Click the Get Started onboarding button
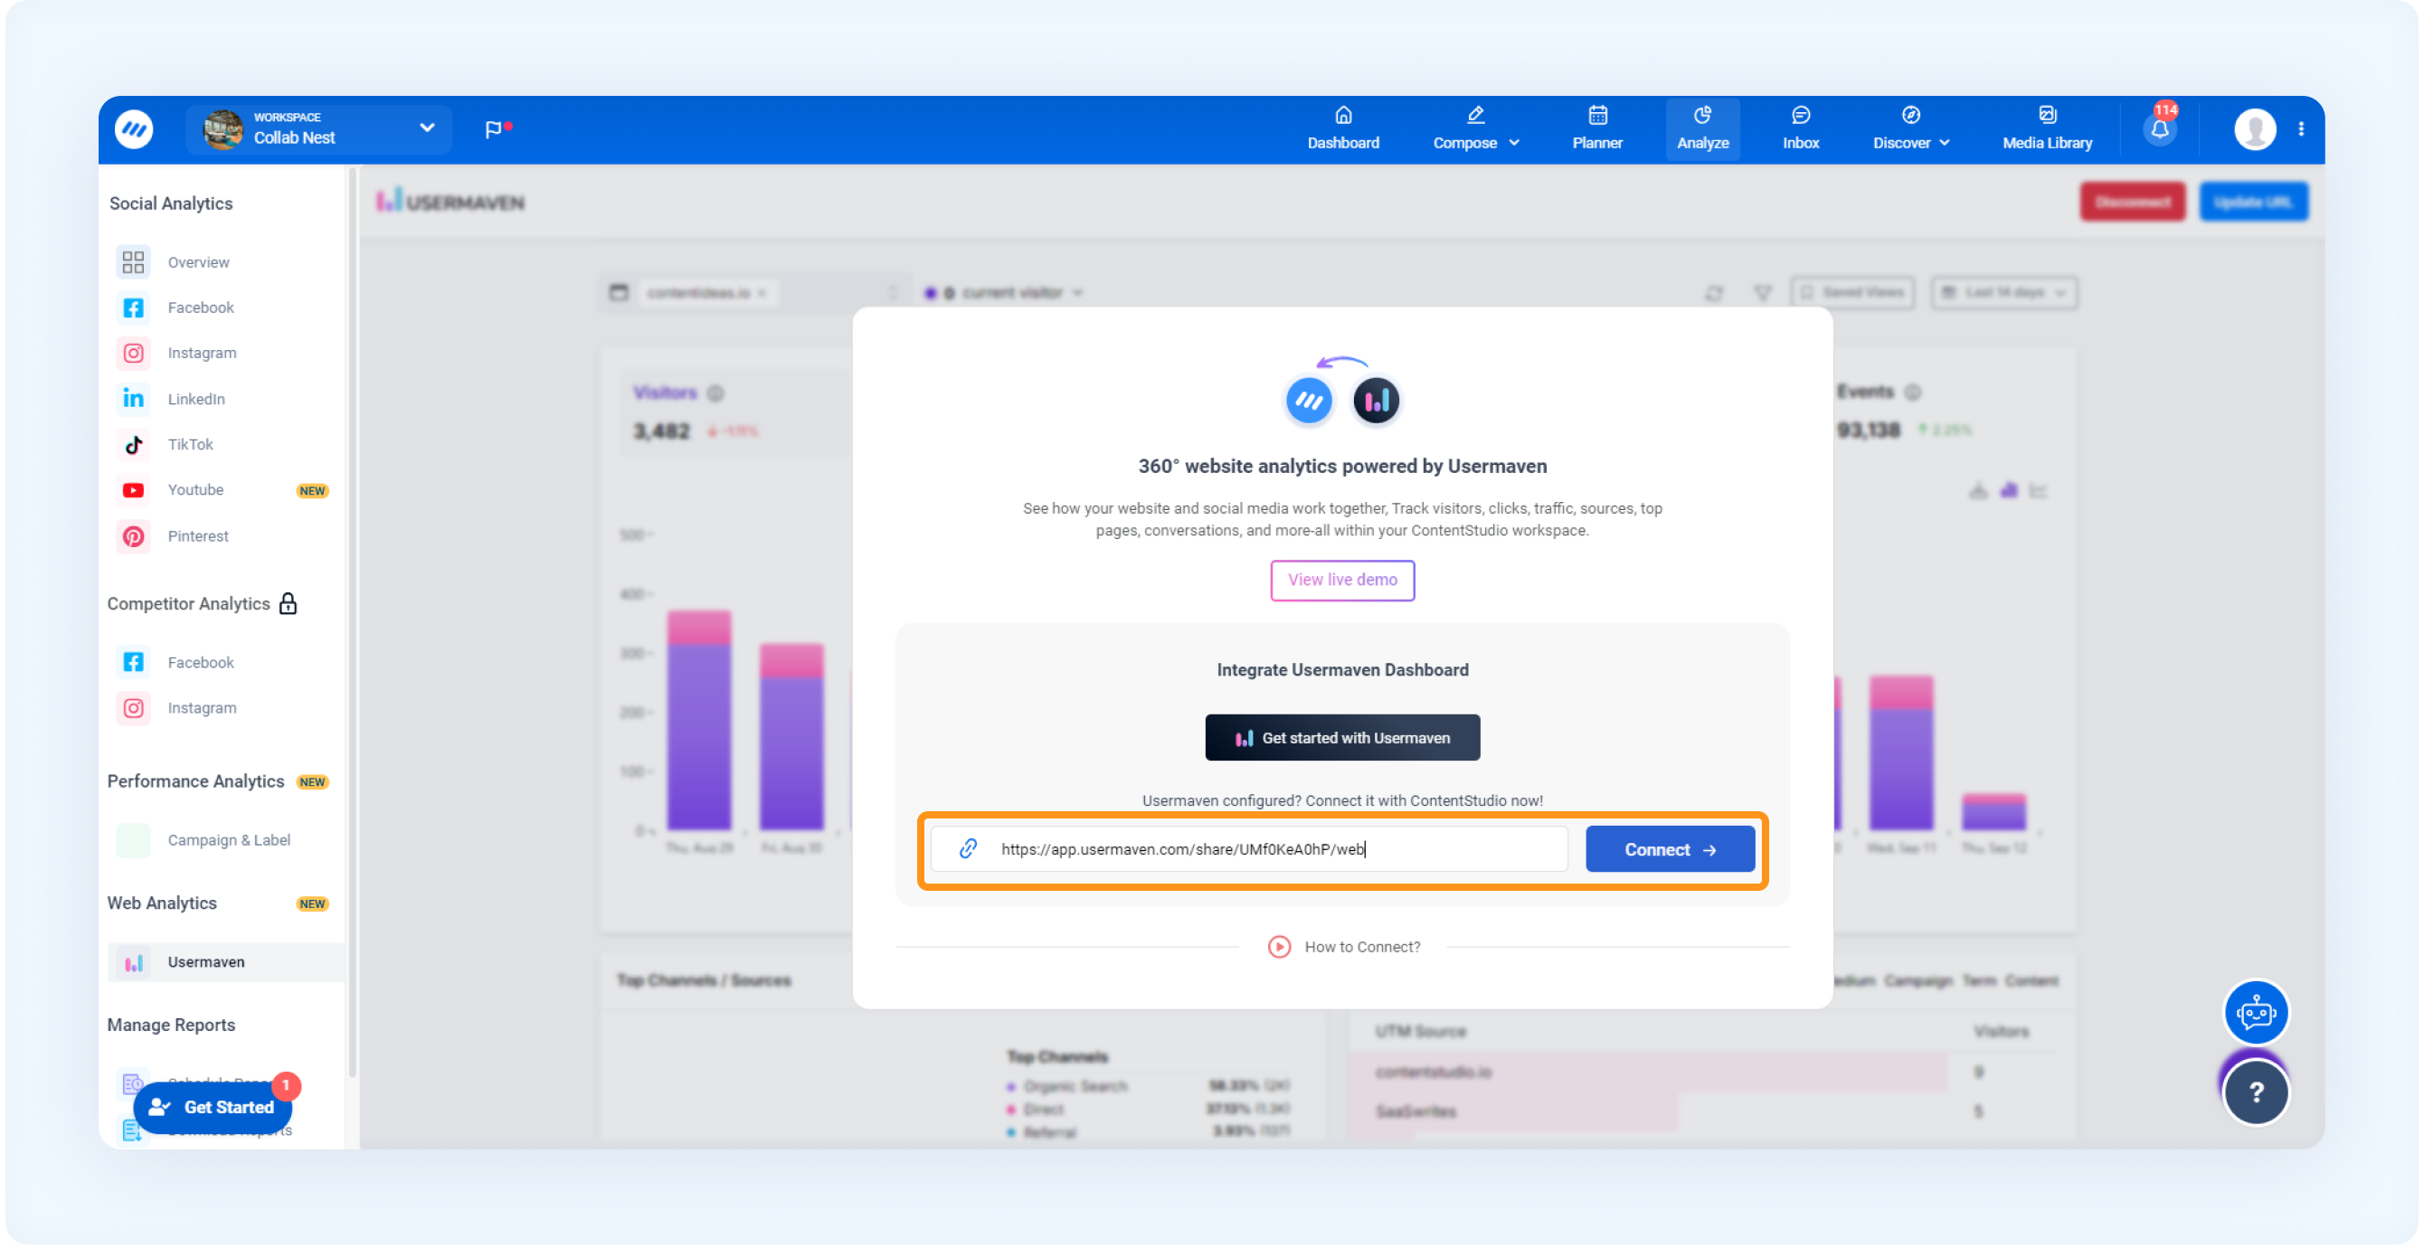This screenshot has height=1258, width=2424. point(213,1108)
